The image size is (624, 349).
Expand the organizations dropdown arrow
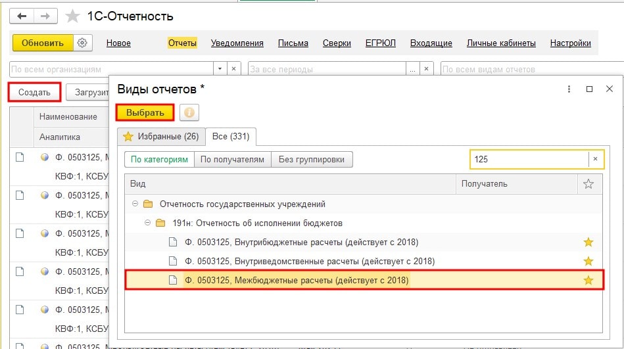(x=220, y=69)
